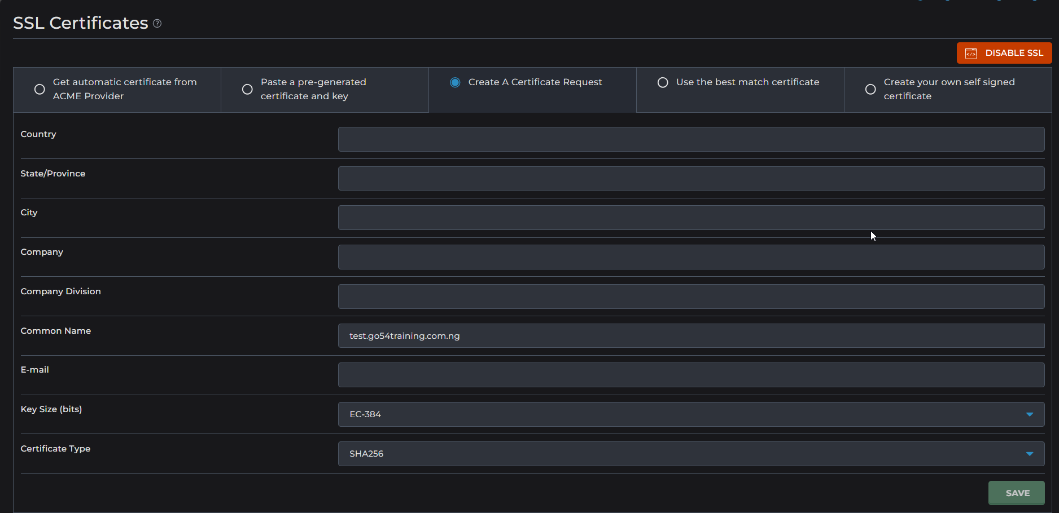Open the EC-384 key size combo box
1059x513 pixels.
[x=677, y=414]
